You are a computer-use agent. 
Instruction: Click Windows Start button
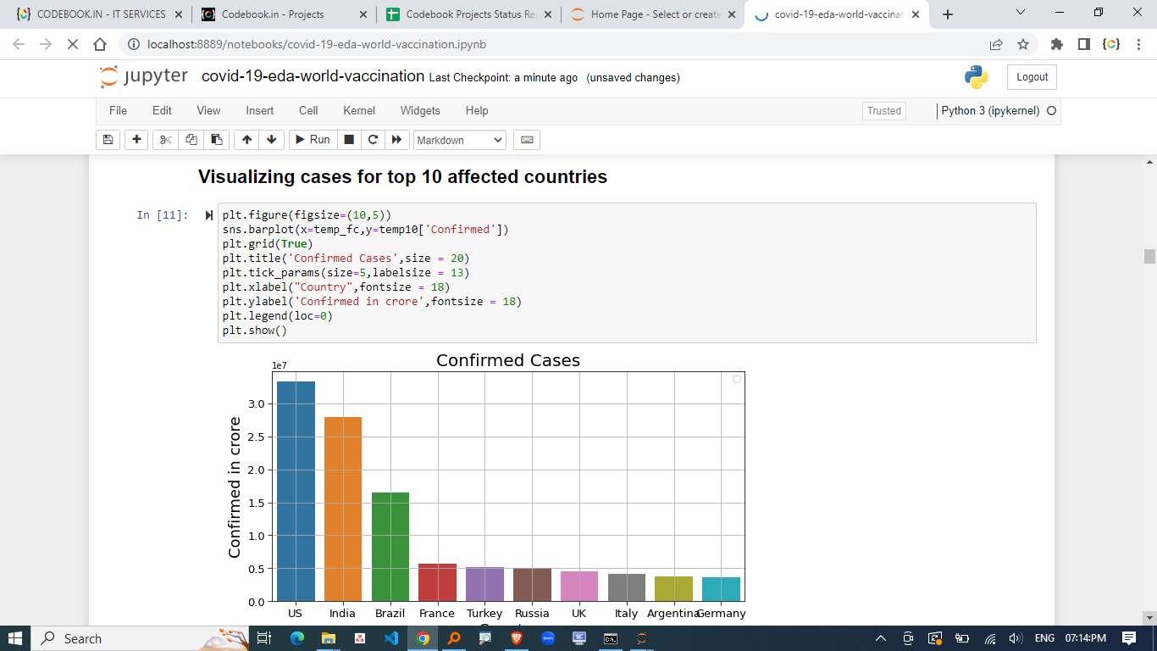15,638
